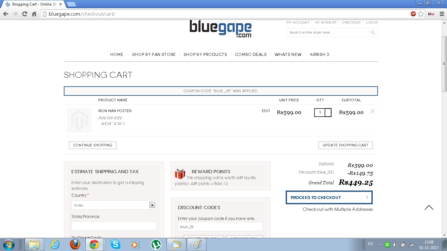Open Adblock Plus extension icon
This screenshot has height=251, width=447.
pyautogui.click(x=413, y=14)
